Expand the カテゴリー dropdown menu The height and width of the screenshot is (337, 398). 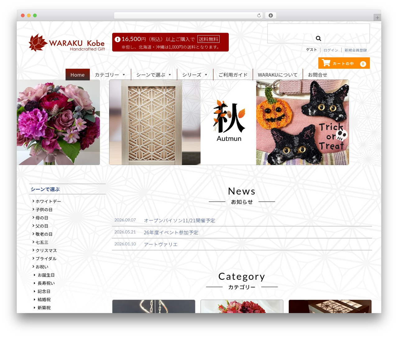click(110, 75)
